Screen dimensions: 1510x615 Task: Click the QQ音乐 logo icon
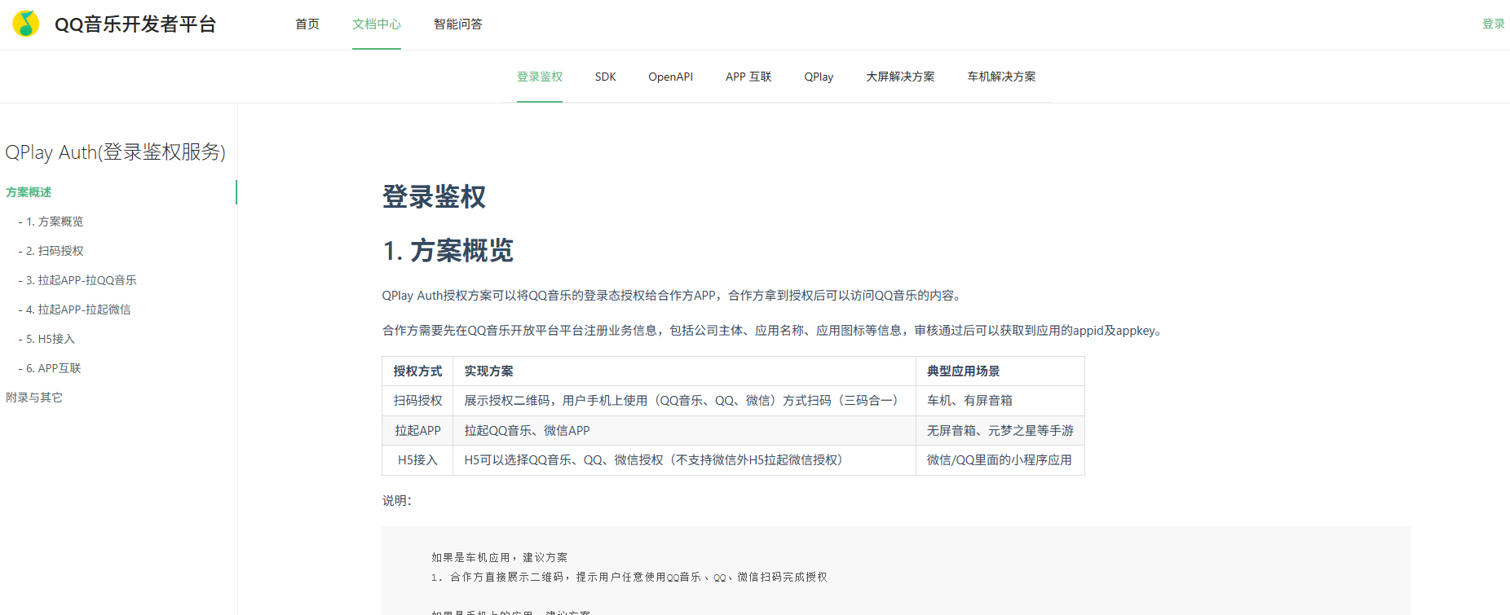click(26, 24)
